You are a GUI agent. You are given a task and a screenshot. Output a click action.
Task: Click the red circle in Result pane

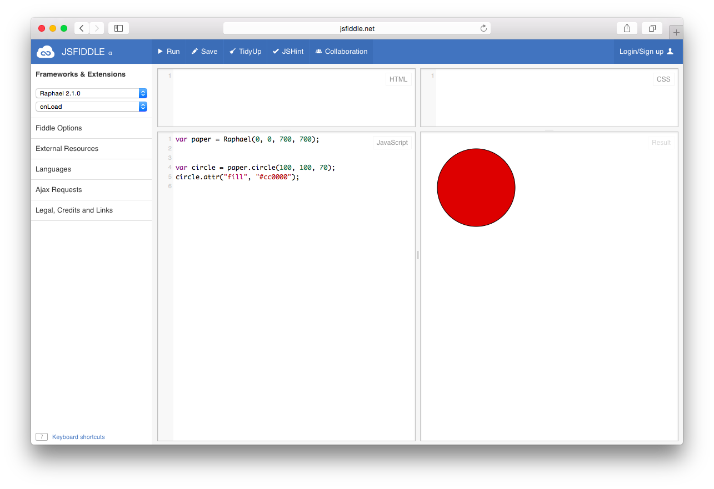[476, 188]
